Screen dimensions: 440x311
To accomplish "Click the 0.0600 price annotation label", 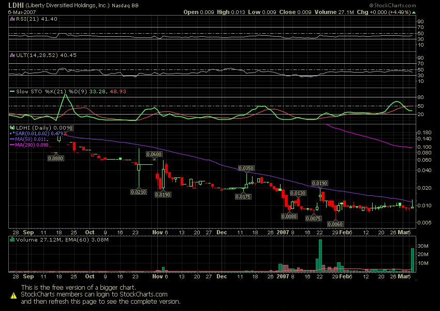I will click(x=154, y=154).
